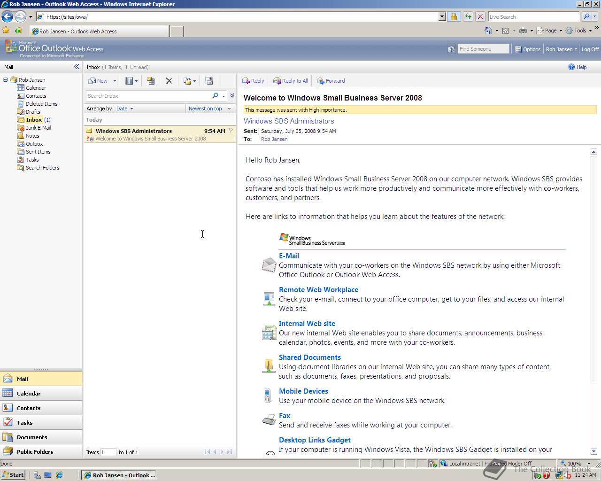Open Mobile Devices link

(x=303, y=391)
